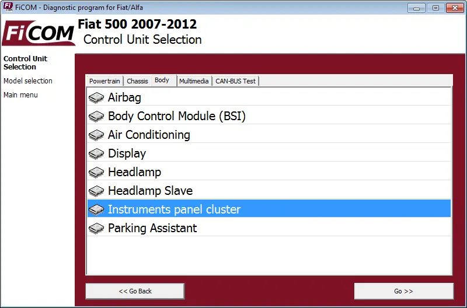Click the Display control unit icon

click(x=96, y=153)
